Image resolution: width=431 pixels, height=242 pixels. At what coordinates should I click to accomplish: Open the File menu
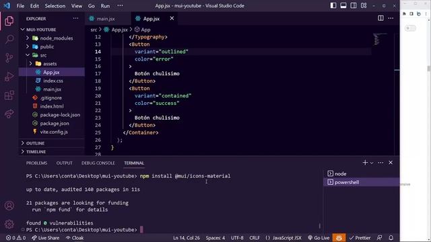[x=20, y=6]
